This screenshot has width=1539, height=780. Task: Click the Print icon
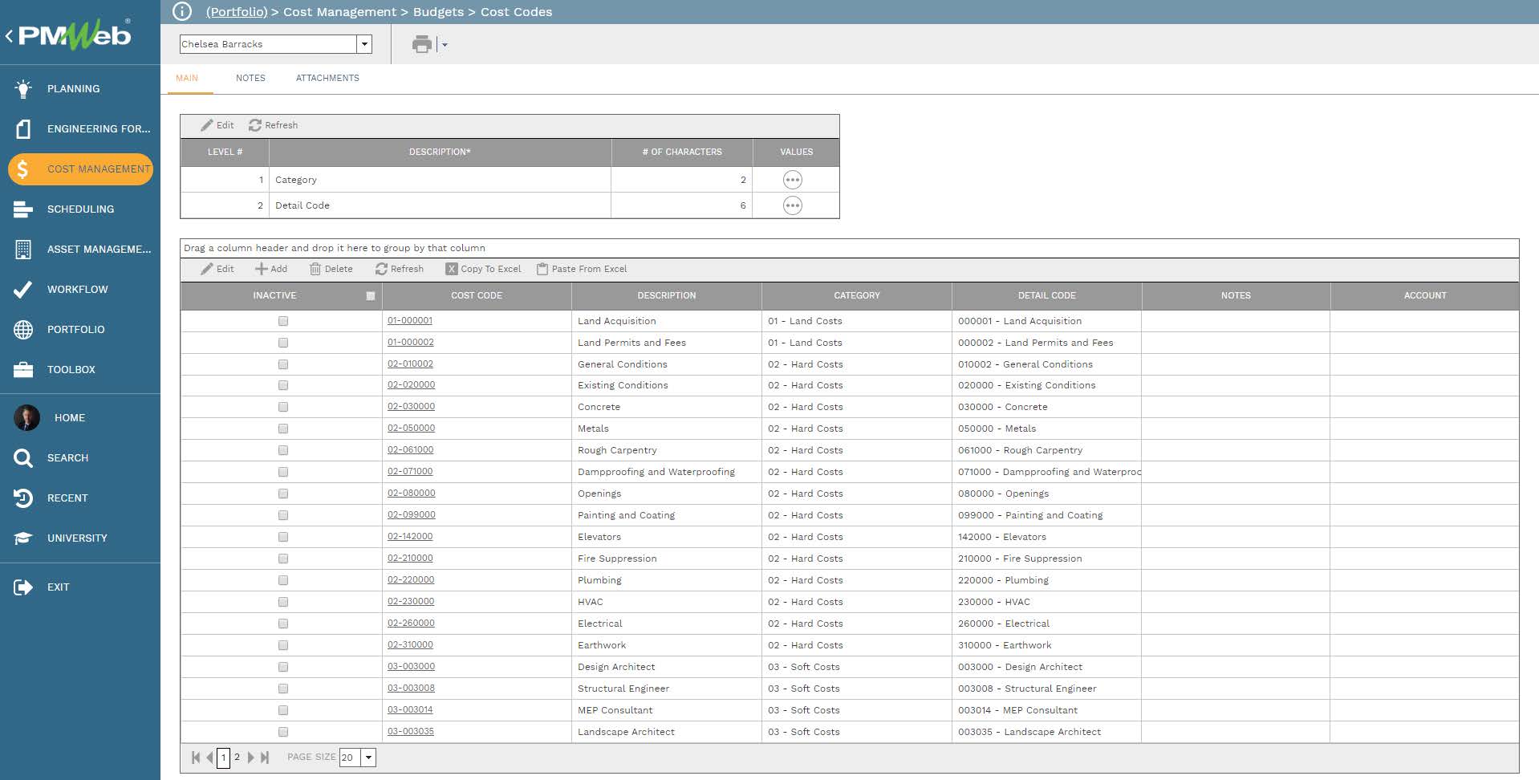point(420,45)
